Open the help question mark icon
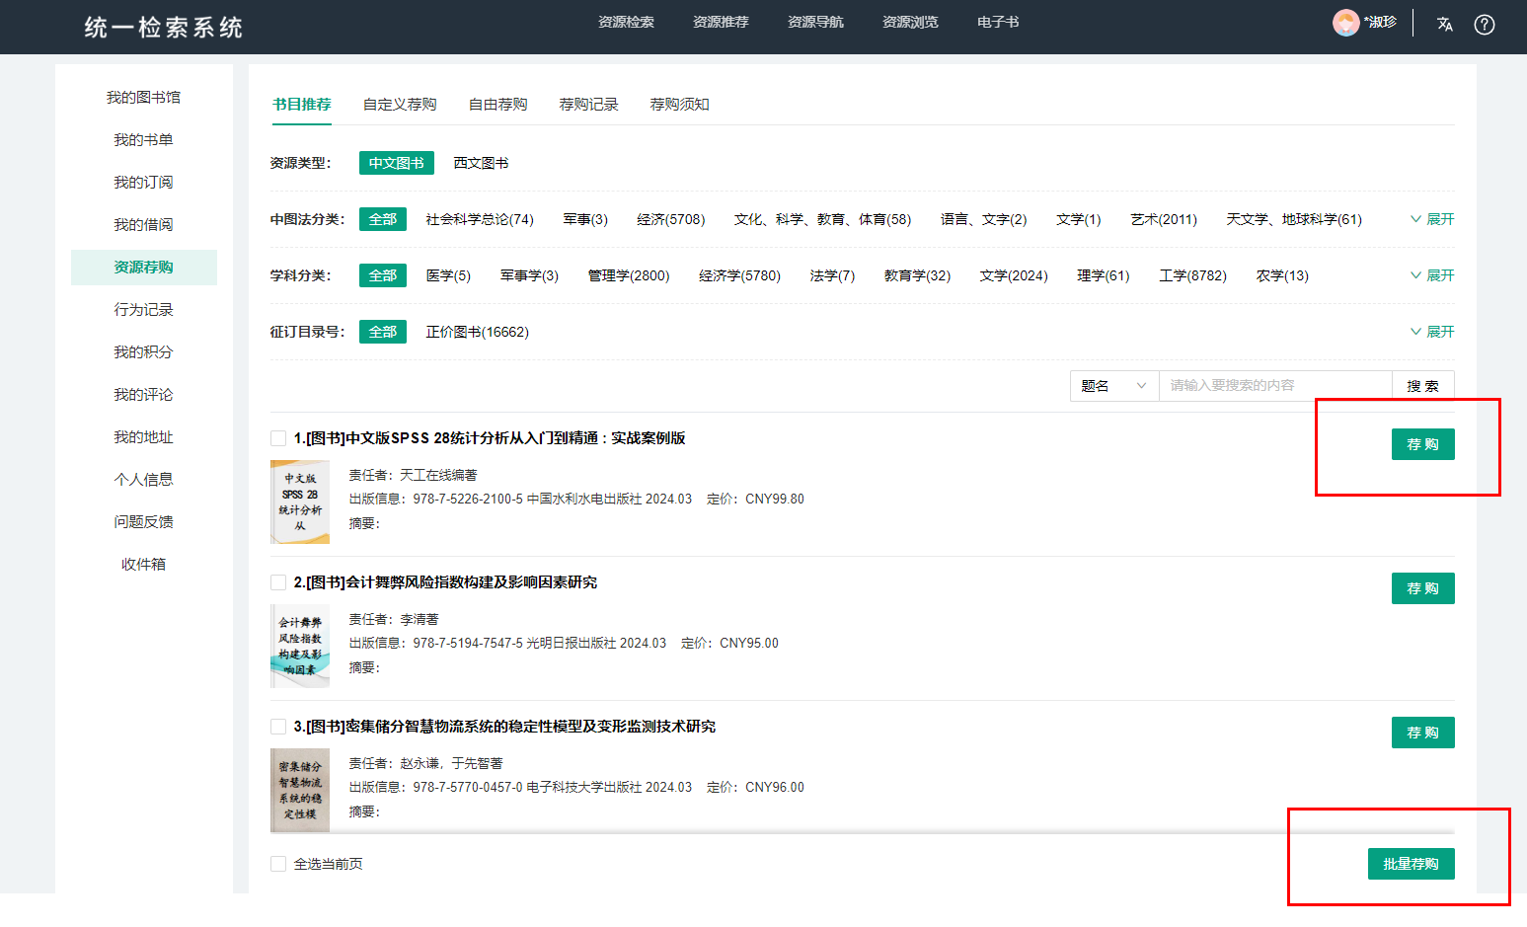1527x927 pixels. point(1484,25)
